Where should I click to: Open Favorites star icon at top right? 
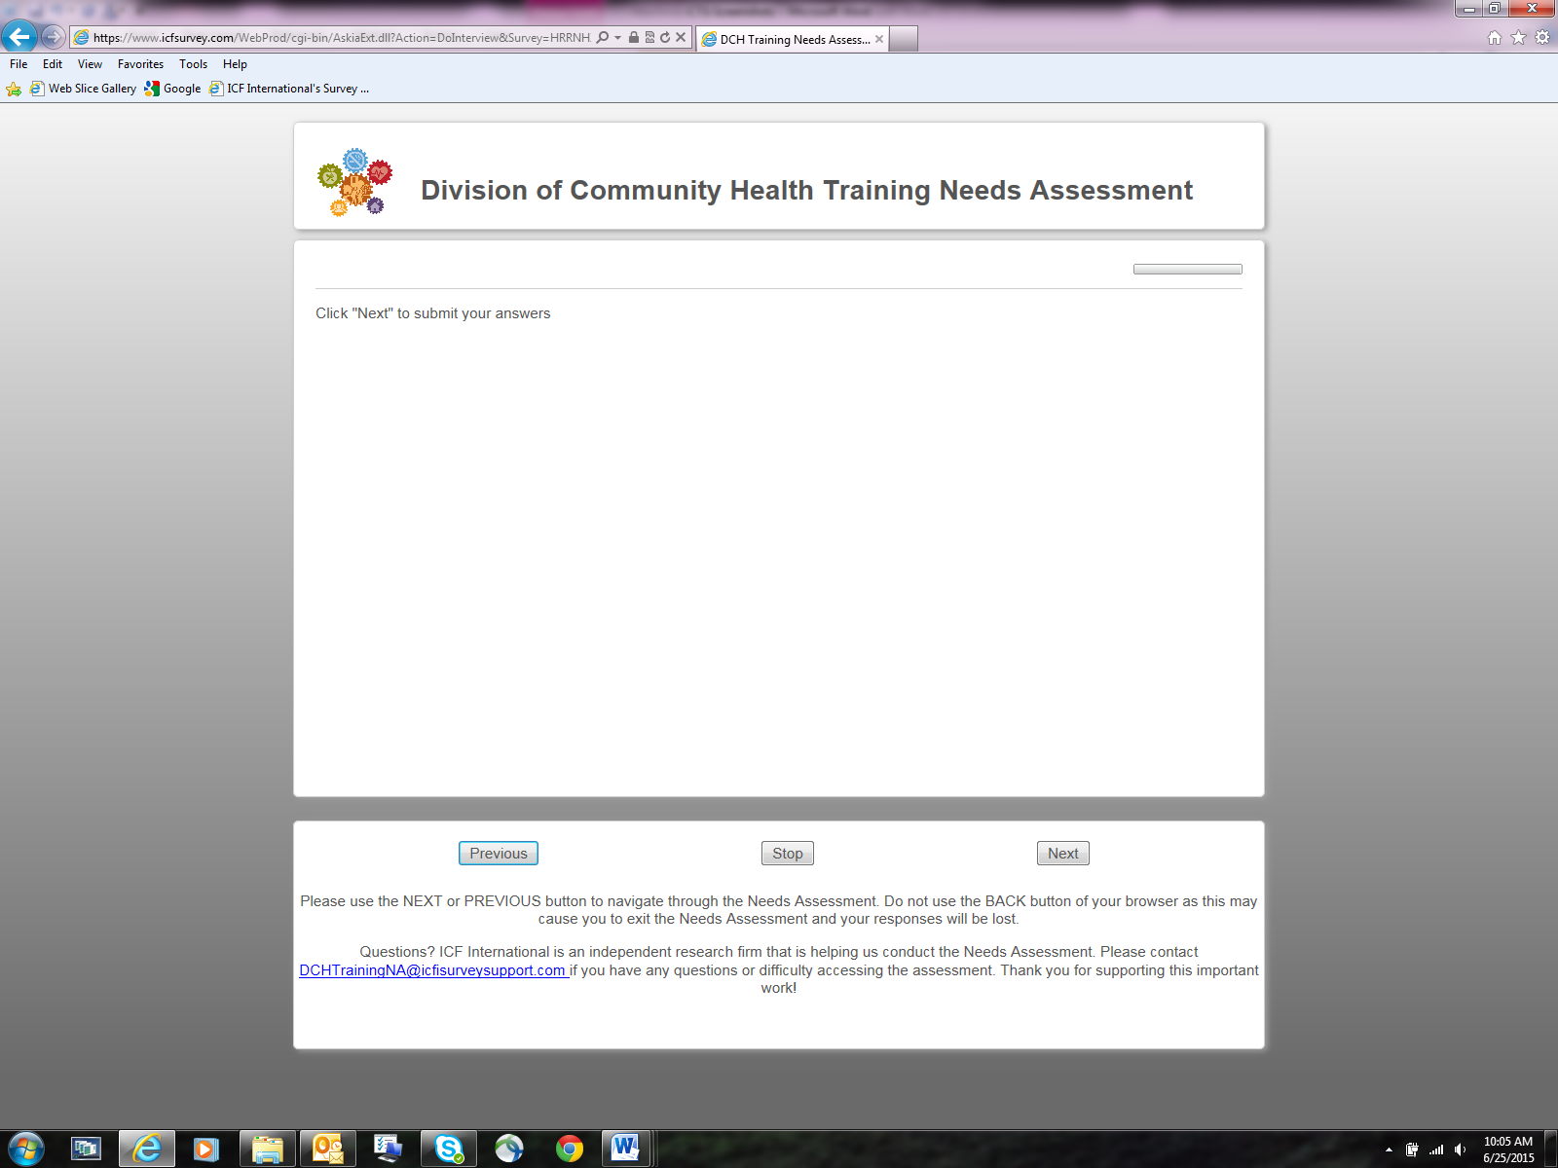1518,38
